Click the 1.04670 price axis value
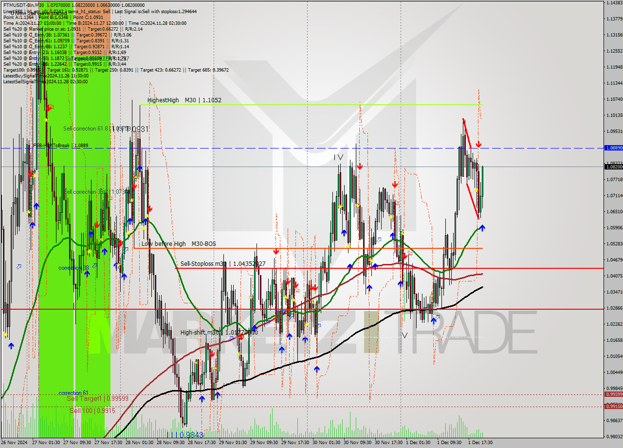 (x=614, y=260)
